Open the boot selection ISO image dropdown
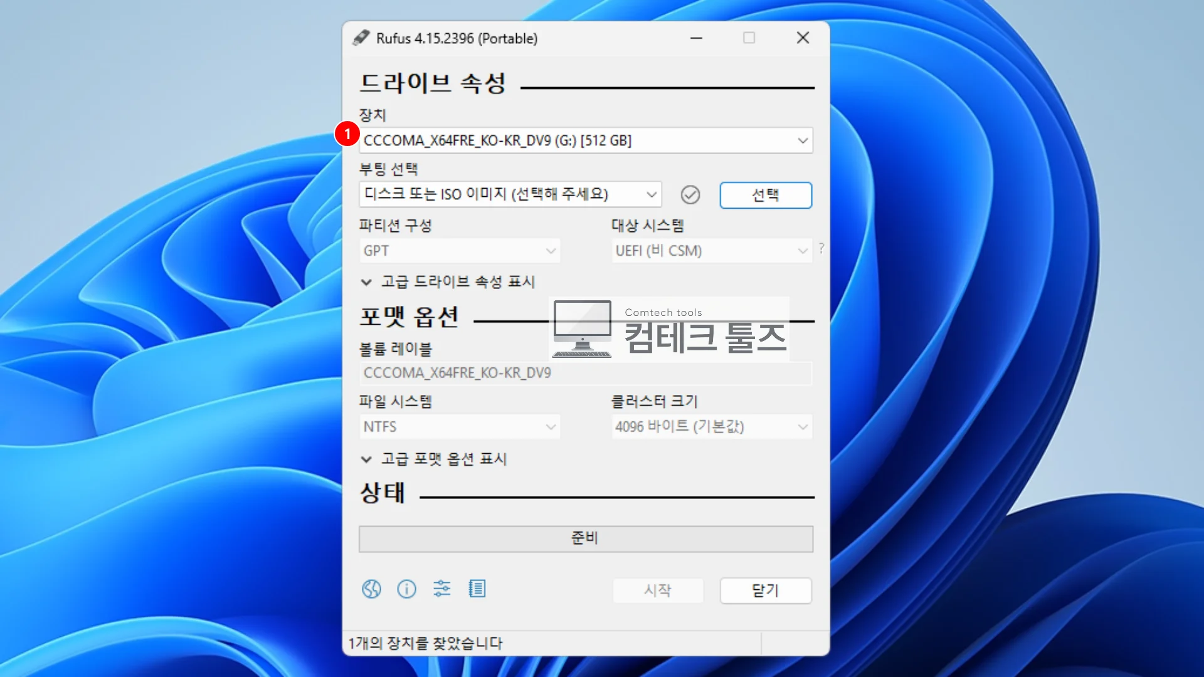 [x=510, y=194]
